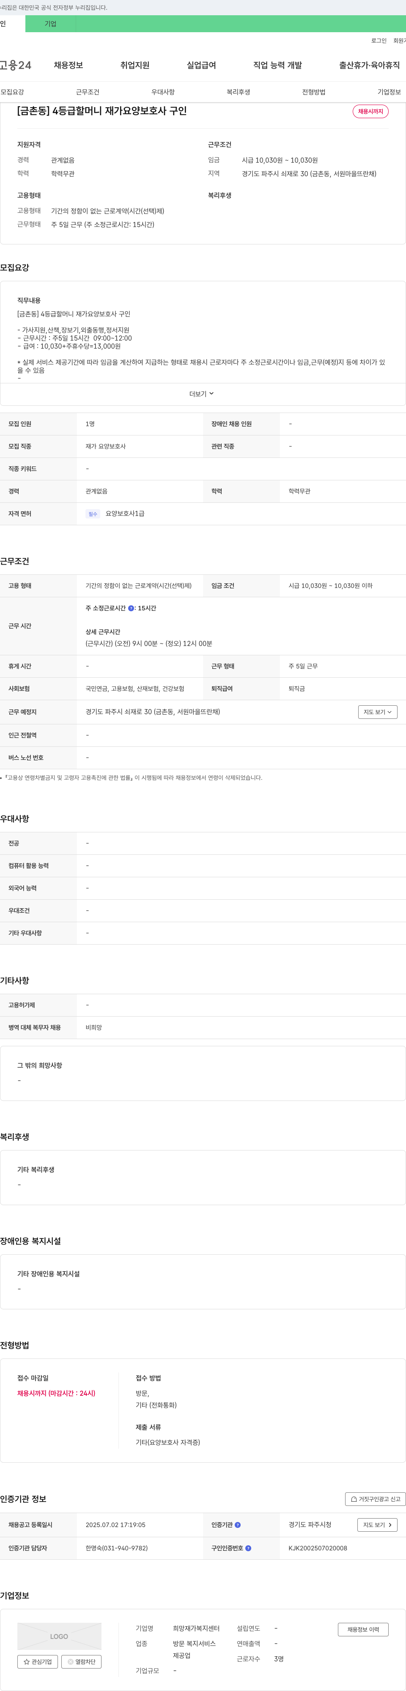Add company via 관심기업 button
This screenshot has width=406, height=1691.
(37, 1661)
